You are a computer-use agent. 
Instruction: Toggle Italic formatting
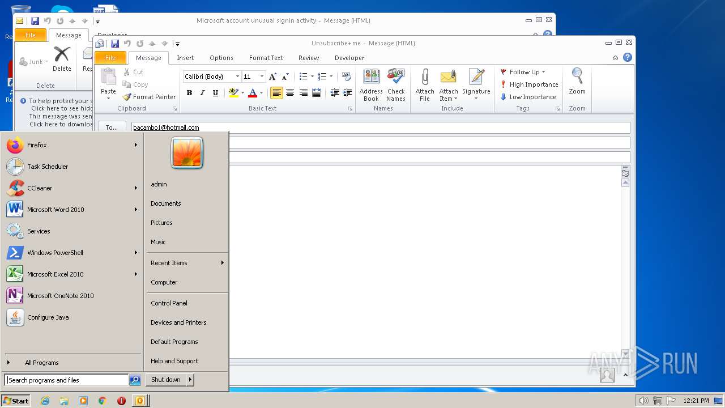tap(202, 93)
